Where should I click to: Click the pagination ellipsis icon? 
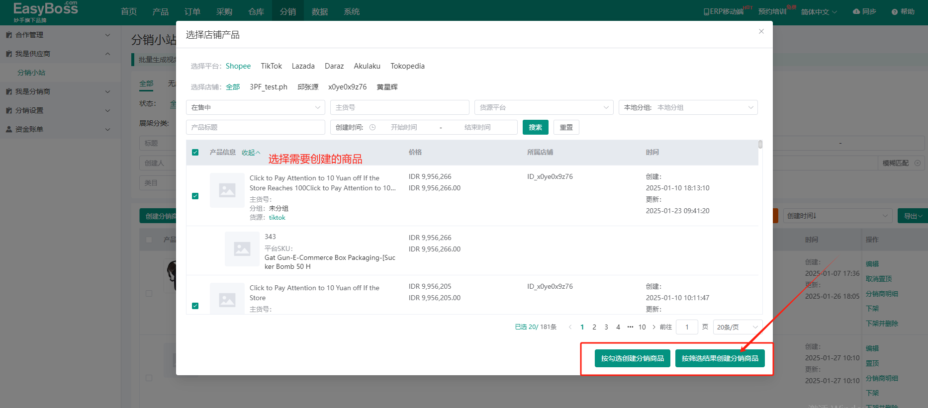pos(630,327)
